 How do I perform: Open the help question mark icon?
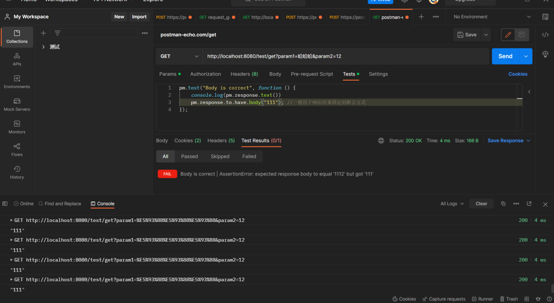click(x=549, y=299)
